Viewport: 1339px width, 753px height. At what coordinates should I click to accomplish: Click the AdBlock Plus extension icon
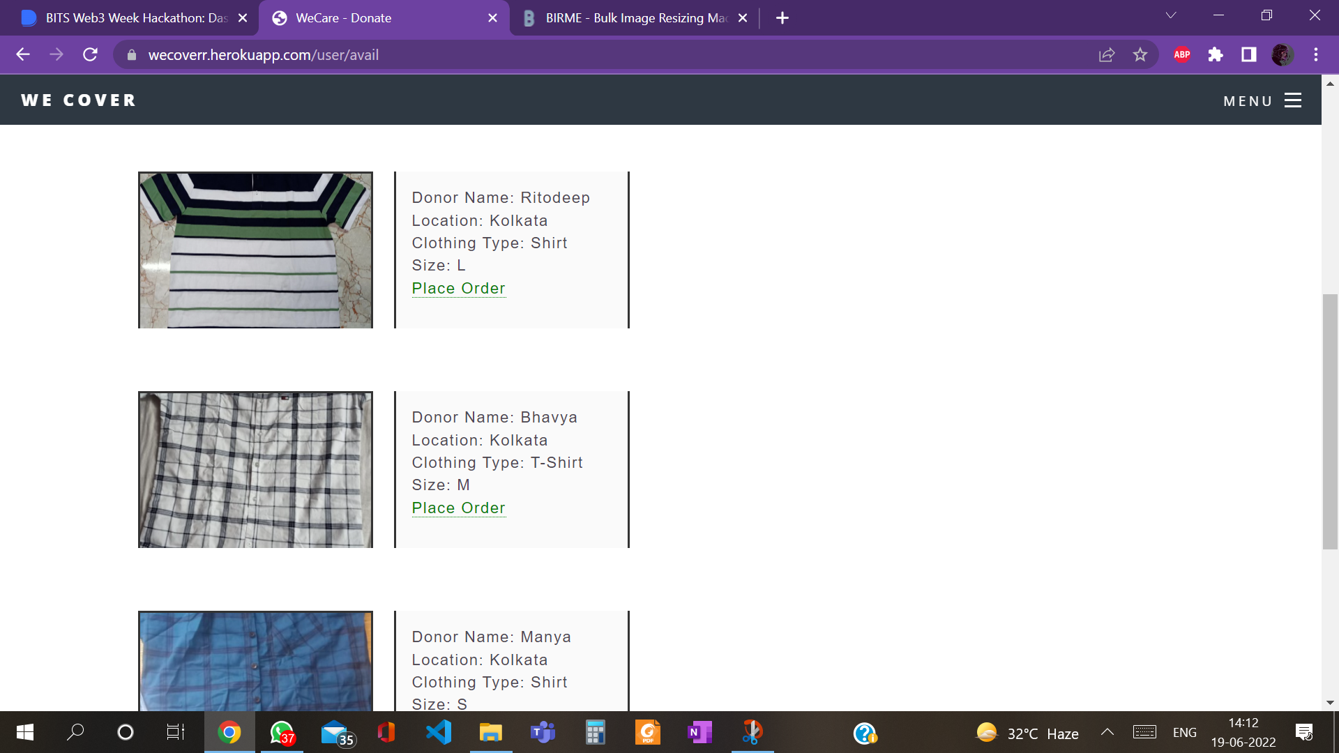(1181, 54)
